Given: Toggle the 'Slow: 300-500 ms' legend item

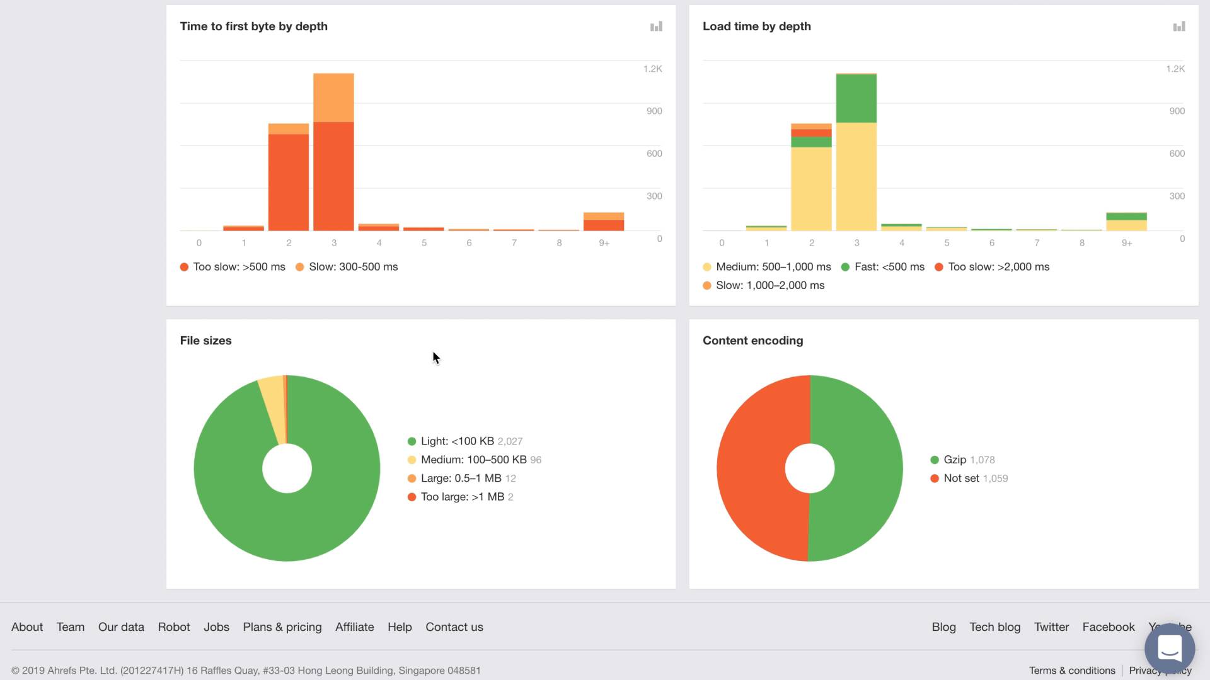Looking at the screenshot, I should coord(347,267).
